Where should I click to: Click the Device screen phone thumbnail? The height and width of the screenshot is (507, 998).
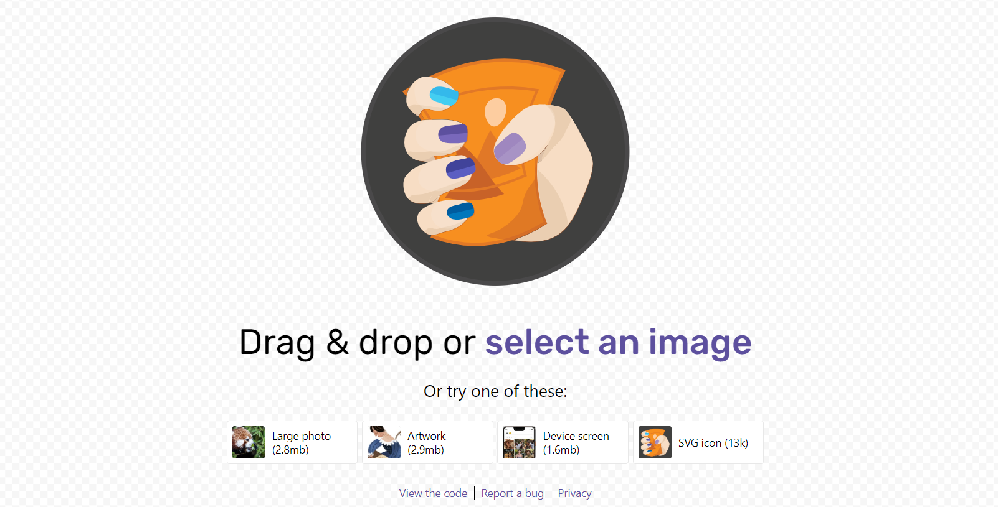(x=520, y=442)
